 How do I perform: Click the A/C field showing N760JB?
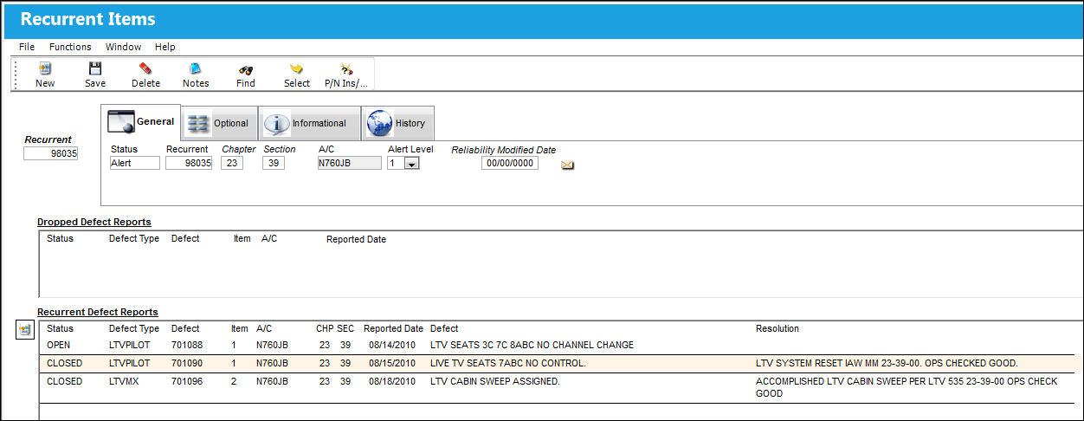350,163
